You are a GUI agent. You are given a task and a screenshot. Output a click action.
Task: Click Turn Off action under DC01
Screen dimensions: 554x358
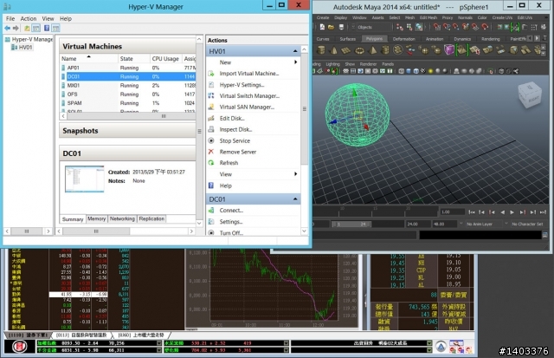(x=231, y=233)
